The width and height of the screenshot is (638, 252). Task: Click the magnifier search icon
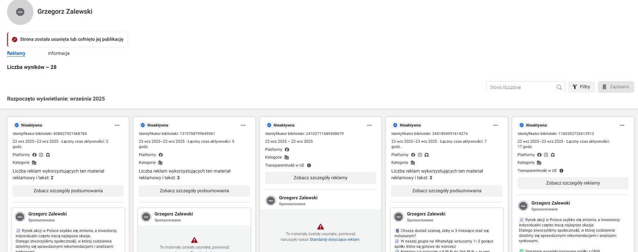559,87
